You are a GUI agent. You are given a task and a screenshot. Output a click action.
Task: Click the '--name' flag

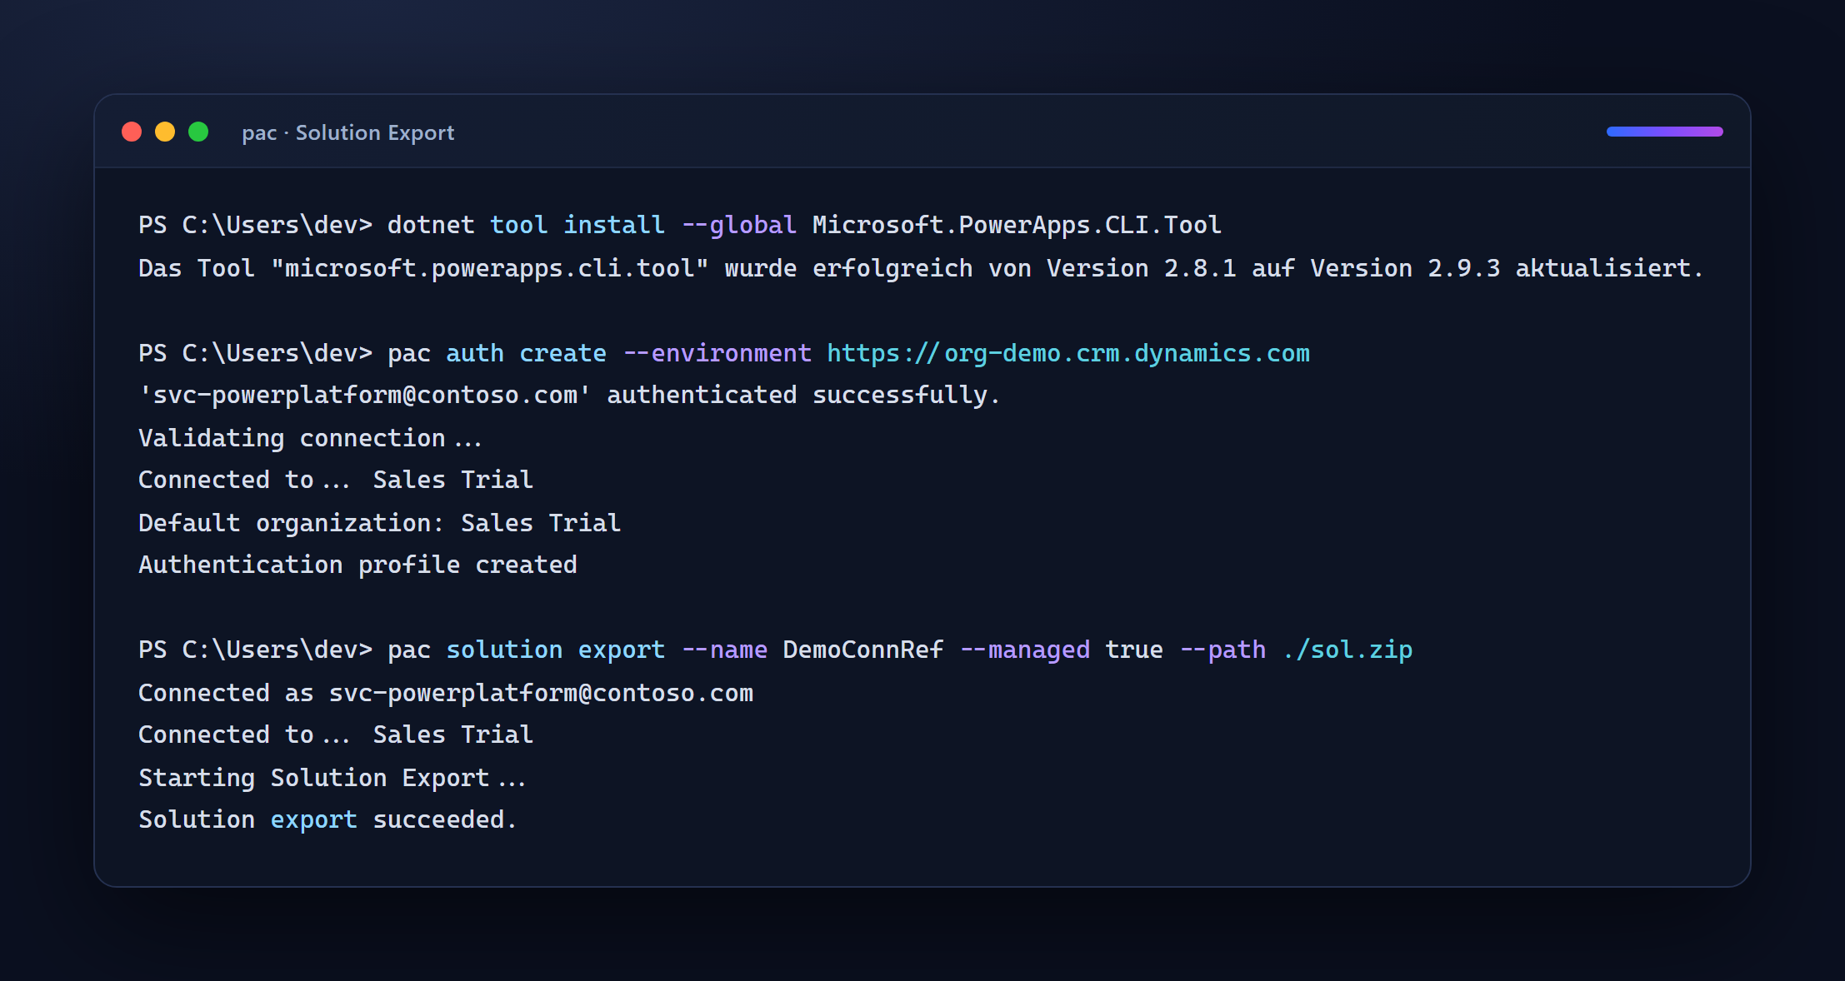(724, 650)
